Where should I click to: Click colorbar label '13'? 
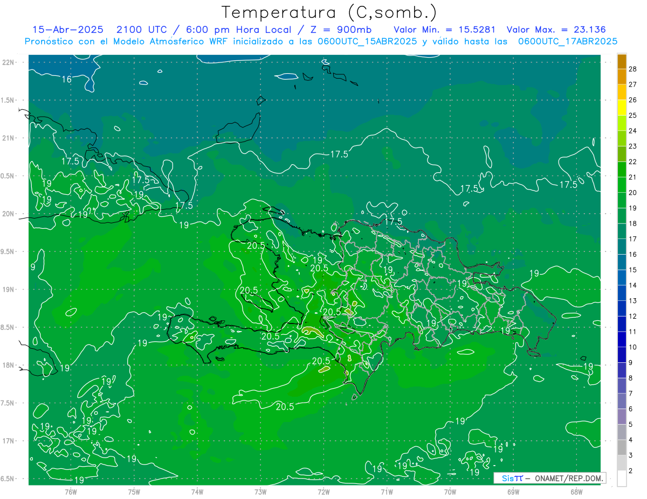point(632,300)
